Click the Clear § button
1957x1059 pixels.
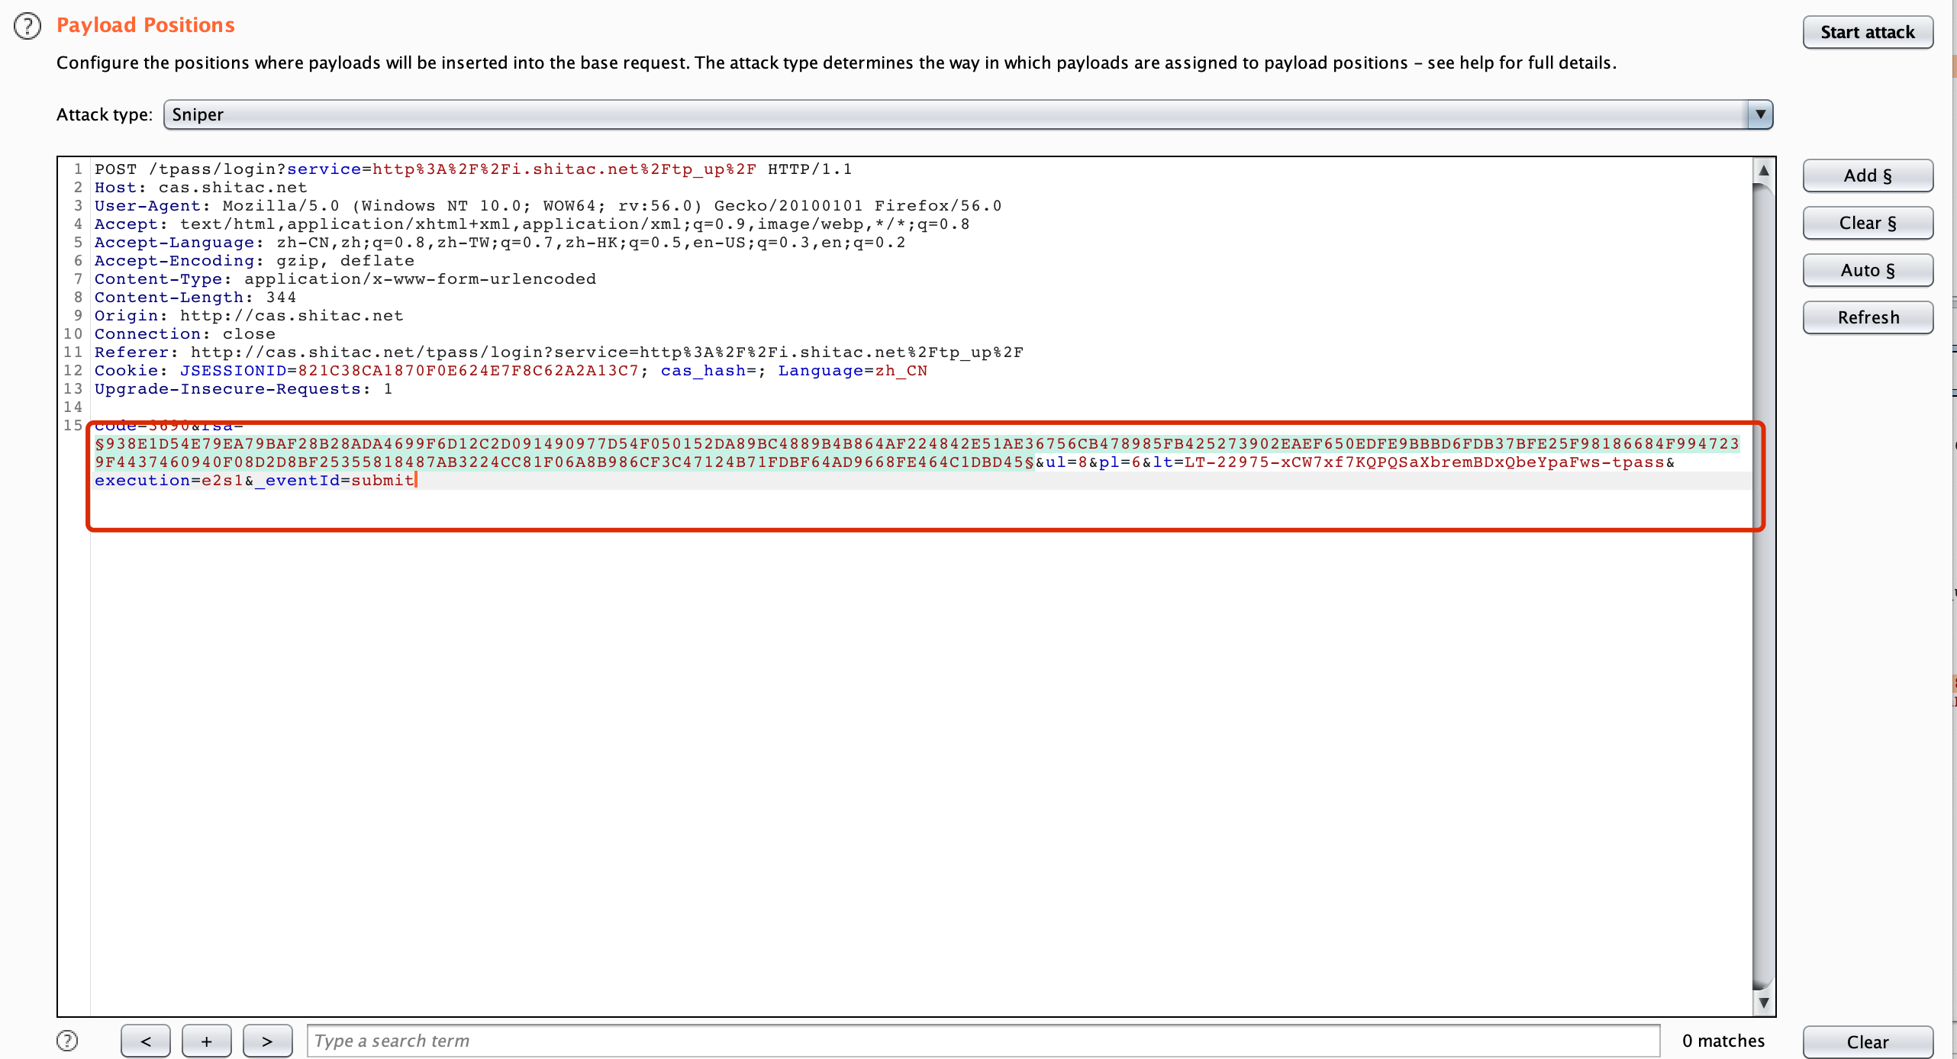(x=1867, y=223)
